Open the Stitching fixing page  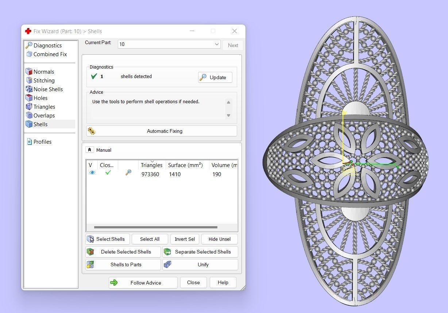point(44,81)
